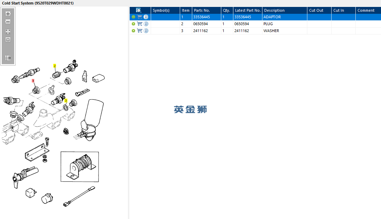381x219 pixels.
Task: Click the Latest Part No. column header
Action: point(248,10)
